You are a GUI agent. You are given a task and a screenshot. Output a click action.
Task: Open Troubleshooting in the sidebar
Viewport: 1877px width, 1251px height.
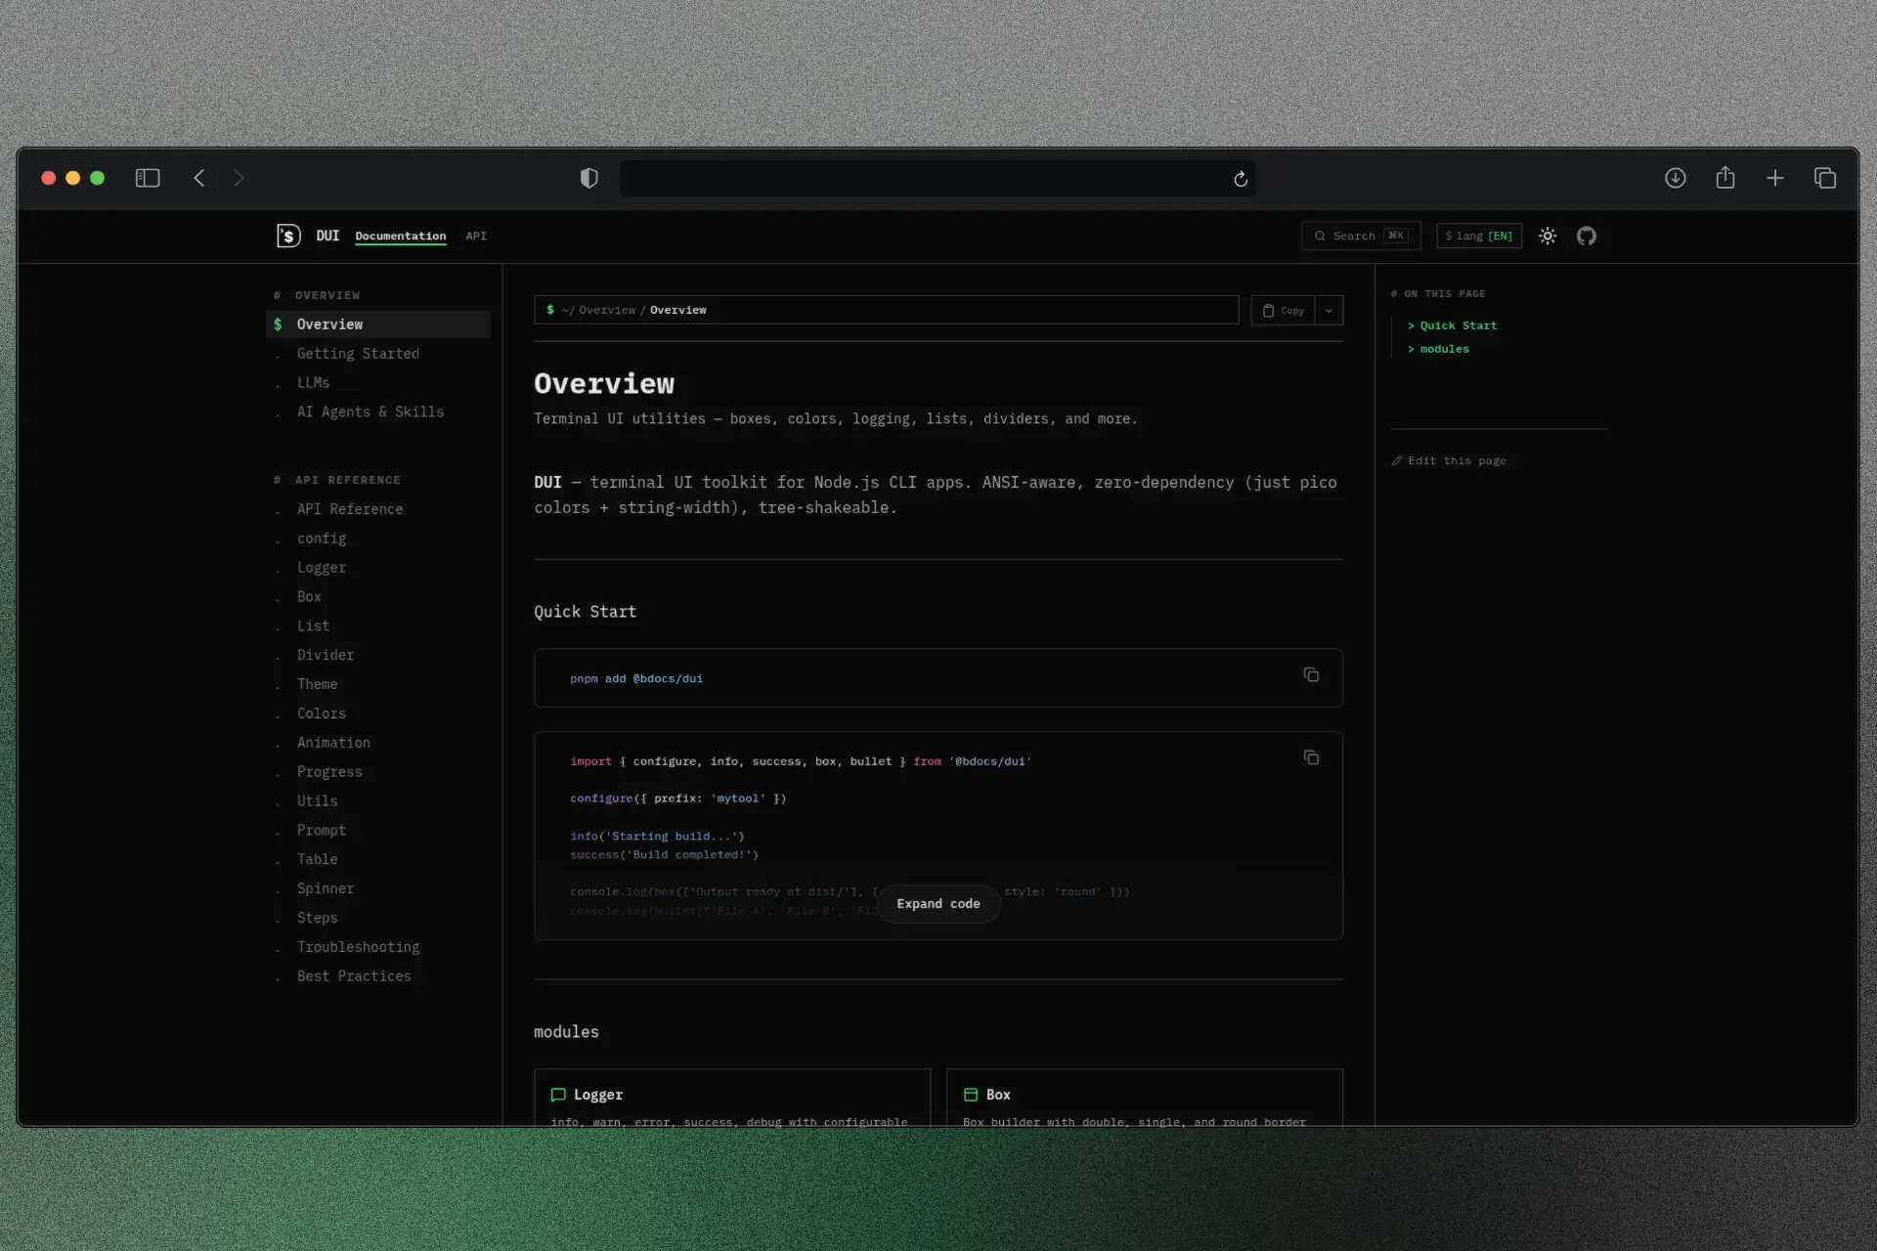(x=358, y=947)
